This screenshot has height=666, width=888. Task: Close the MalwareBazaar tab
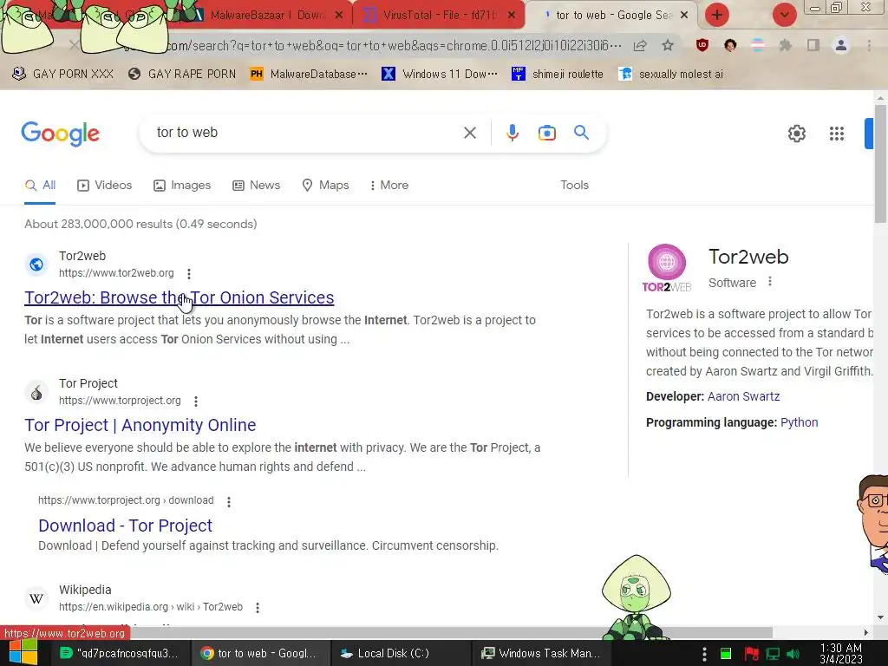[x=339, y=16]
